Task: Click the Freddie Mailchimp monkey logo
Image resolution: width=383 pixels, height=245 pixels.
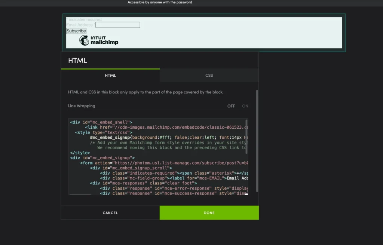Action: [84, 40]
